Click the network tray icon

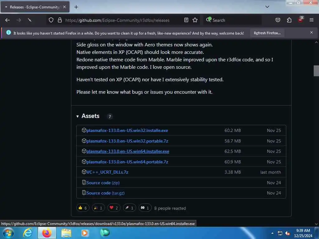click(280, 233)
